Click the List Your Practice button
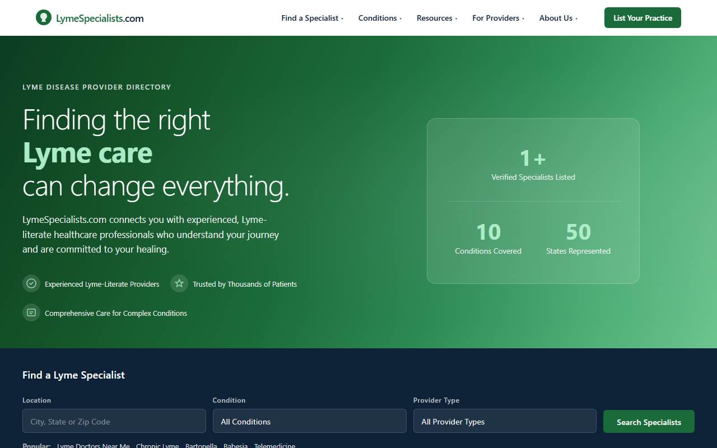 [x=642, y=18]
